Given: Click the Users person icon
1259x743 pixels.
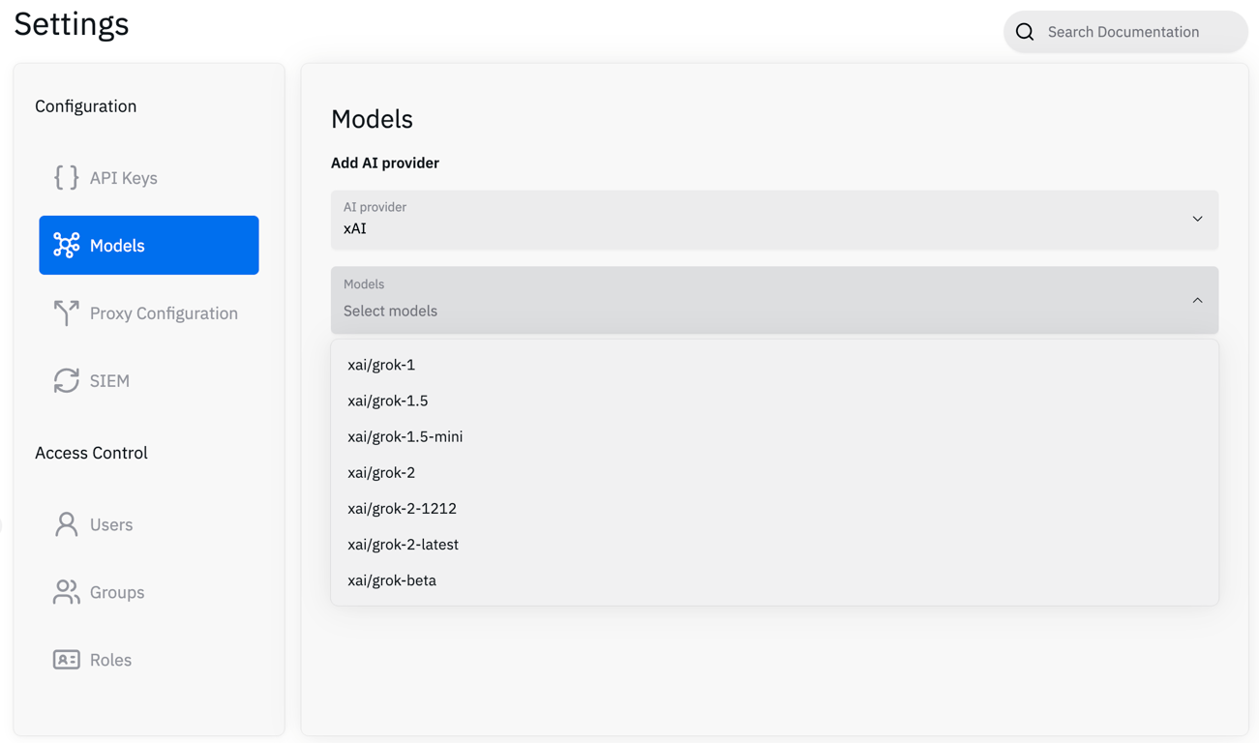Looking at the screenshot, I should click(x=66, y=524).
